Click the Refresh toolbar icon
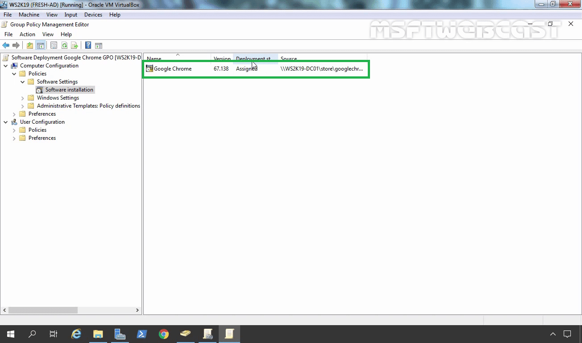Viewport: 582px width, 343px height. click(x=64, y=46)
